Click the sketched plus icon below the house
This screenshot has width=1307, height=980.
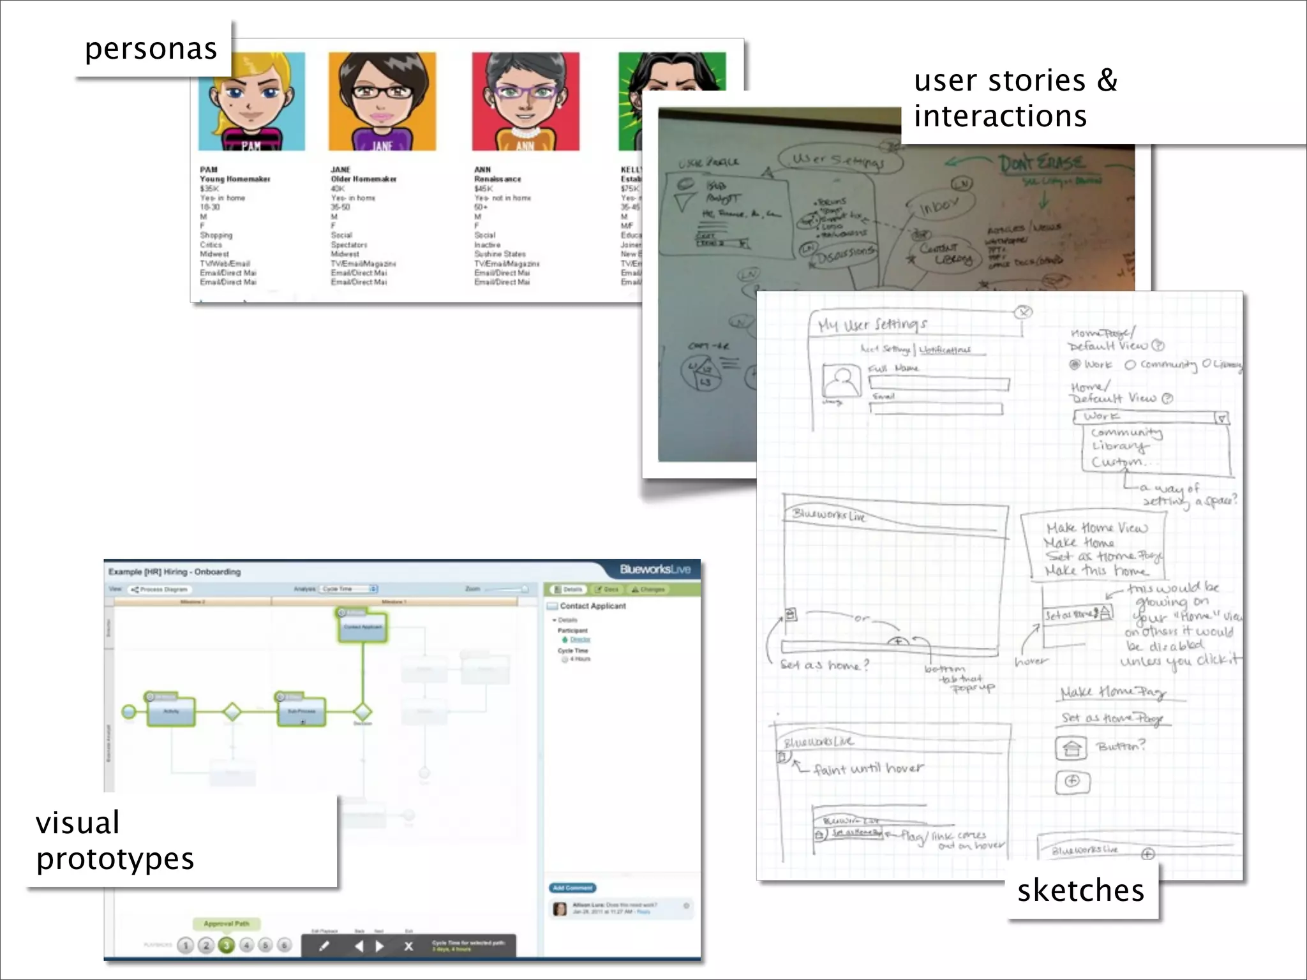[x=1073, y=781]
